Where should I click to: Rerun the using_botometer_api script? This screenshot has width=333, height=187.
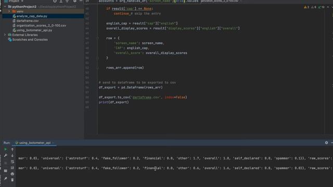tap(6, 149)
